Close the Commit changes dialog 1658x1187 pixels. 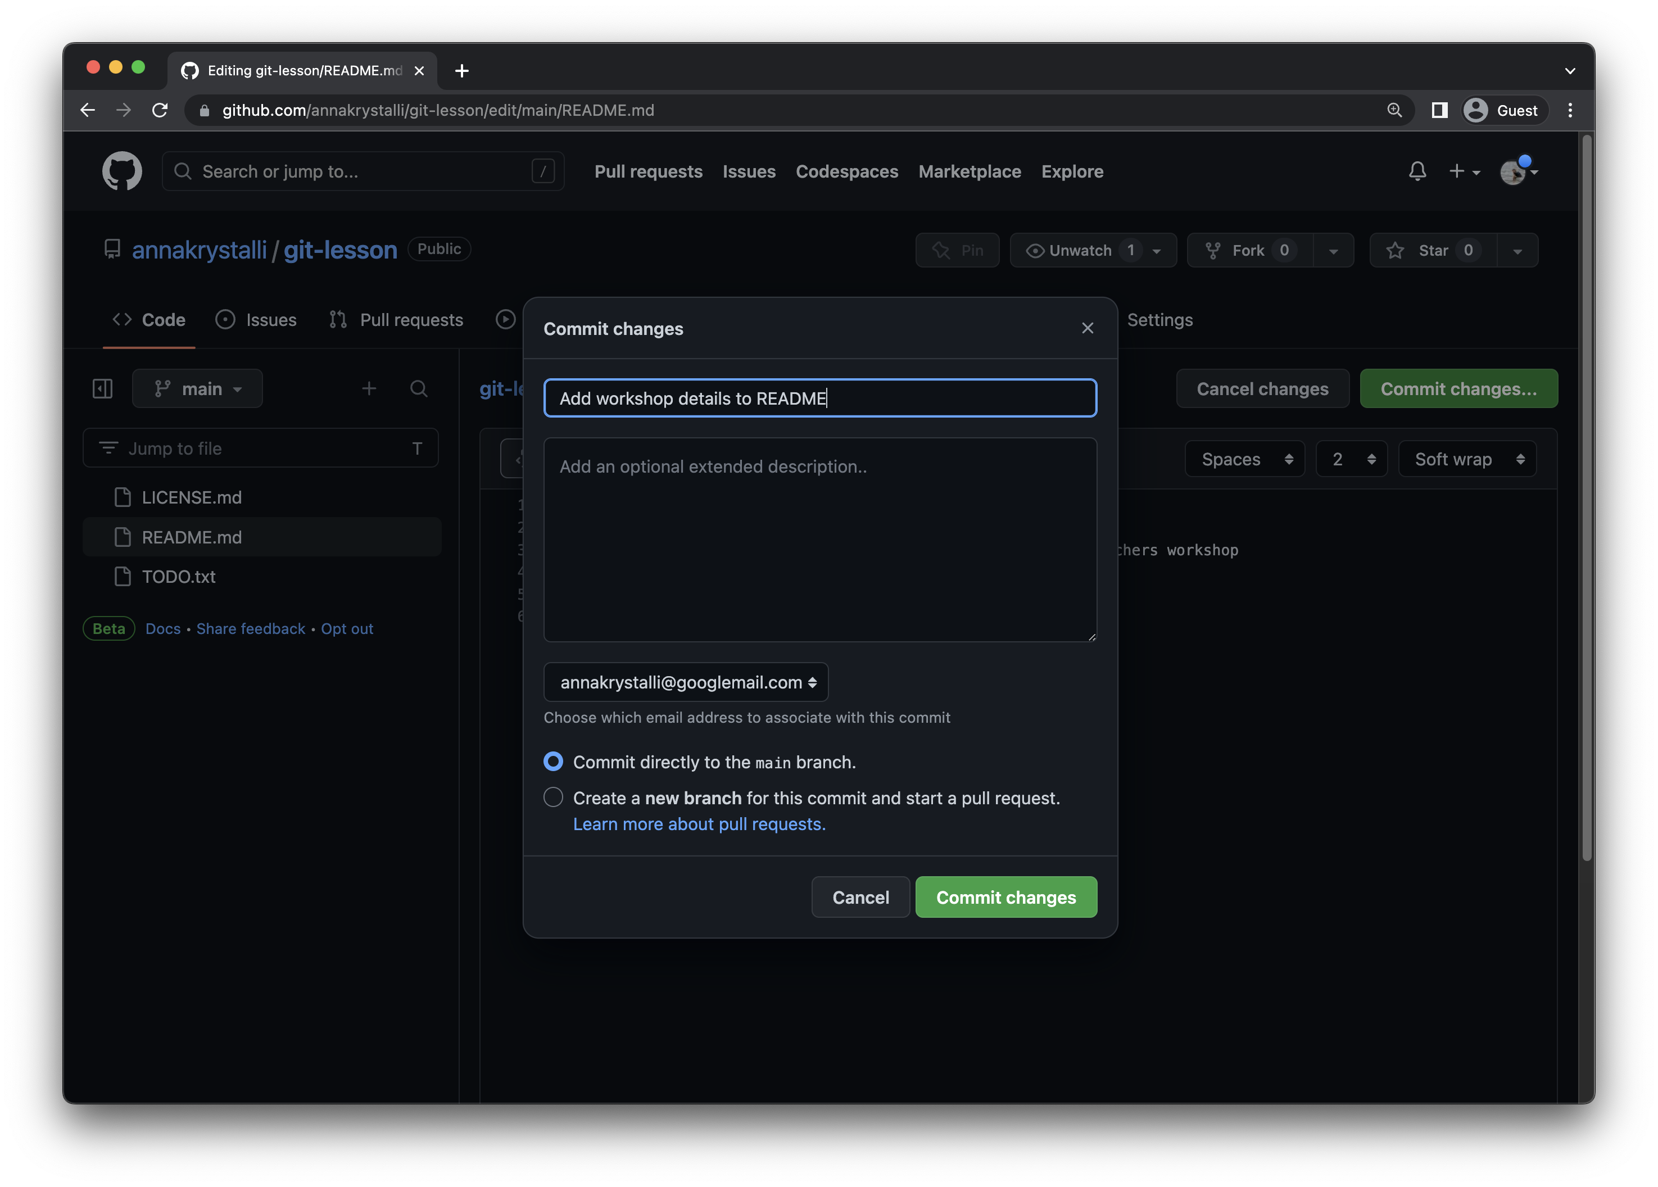(x=1086, y=328)
